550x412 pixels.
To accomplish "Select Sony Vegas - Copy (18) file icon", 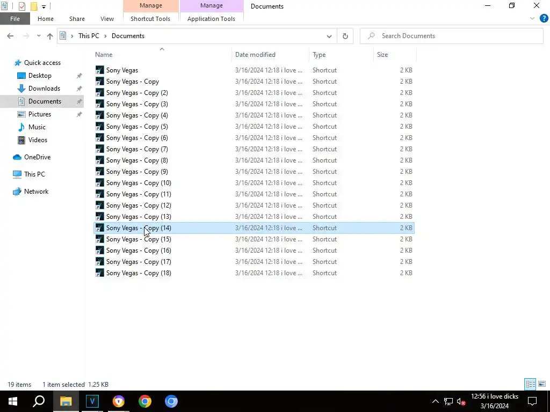I will [x=100, y=273].
